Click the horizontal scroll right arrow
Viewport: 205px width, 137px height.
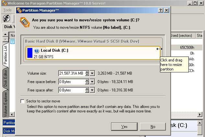point(199,115)
